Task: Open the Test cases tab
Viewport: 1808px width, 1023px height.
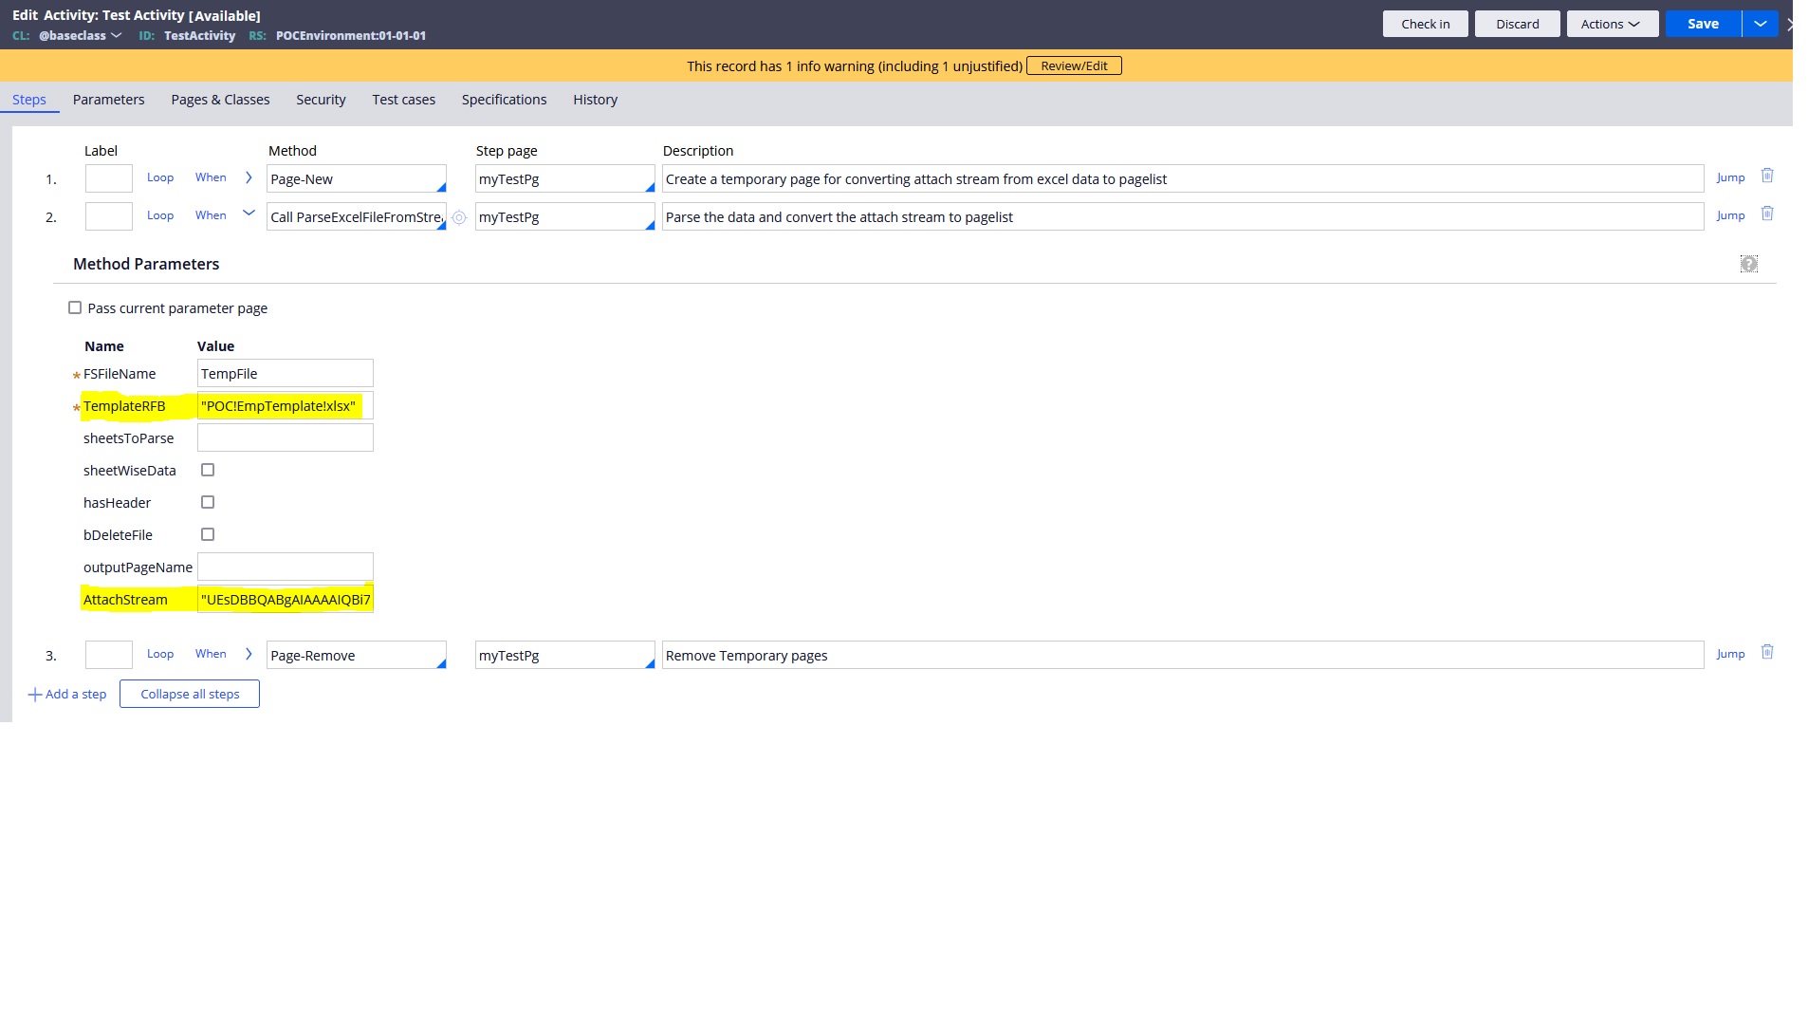Action: 404,100
